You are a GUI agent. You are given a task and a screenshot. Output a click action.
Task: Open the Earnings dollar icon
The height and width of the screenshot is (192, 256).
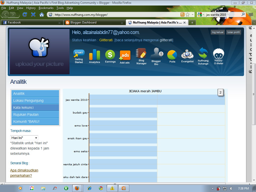110,56
